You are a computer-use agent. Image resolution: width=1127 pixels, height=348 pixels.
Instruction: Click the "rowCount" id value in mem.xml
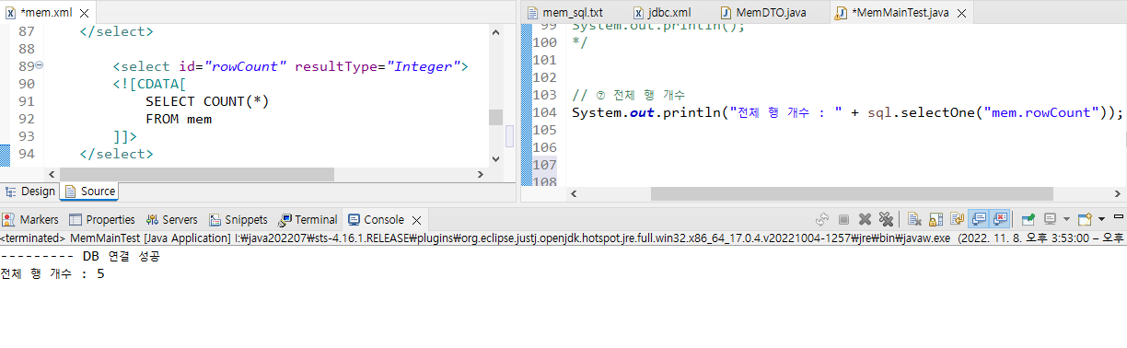tap(246, 66)
